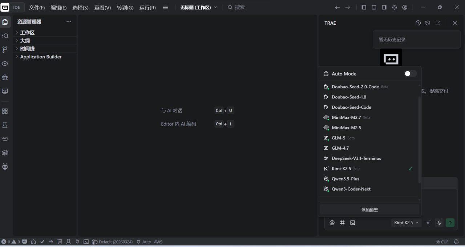
Task: Open the Source Control branch icon
Action: tap(5, 49)
